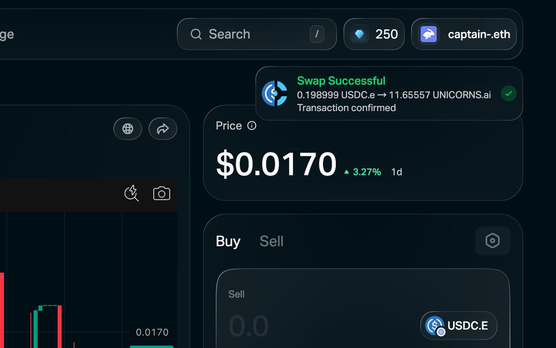Viewport: 556px width, 348px height.
Task: Click the green checkmark in the notification
Action: tap(509, 94)
